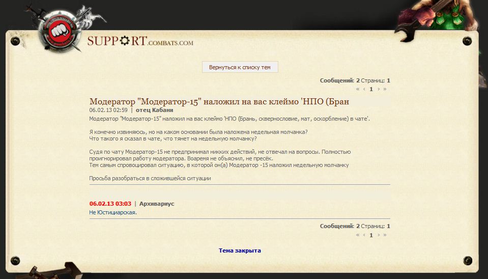The image size is (488, 279).
Task: Click previous page arrow in bottom pagination
Action: tap(364, 235)
